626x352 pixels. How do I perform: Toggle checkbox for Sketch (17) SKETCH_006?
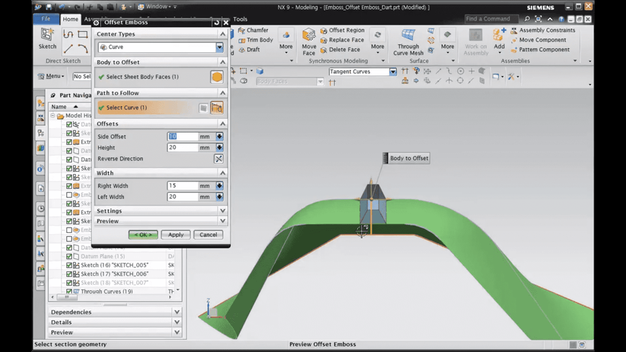[69, 274]
